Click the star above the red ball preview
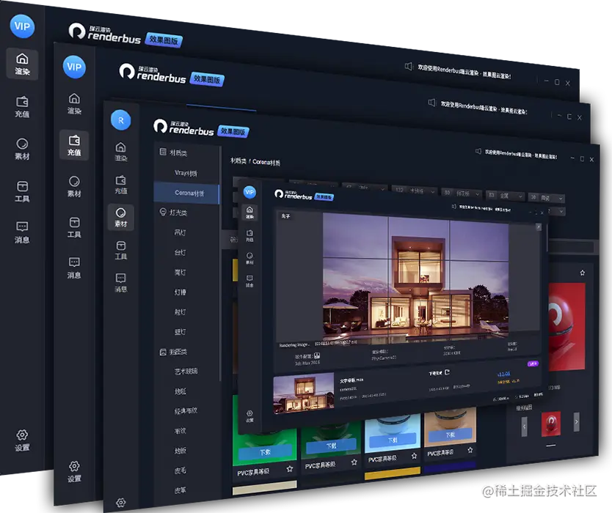Viewport: 612px width, 513px height. pyautogui.click(x=583, y=273)
